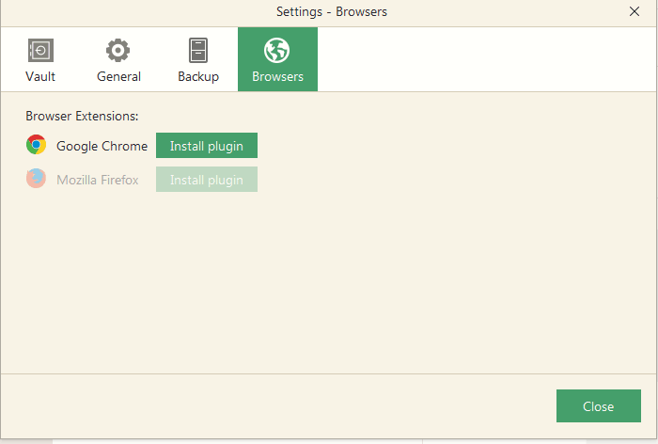Viewport: 658px width, 444px height.
Task: Click the greyed Install plugin for Firefox
Action: [x=207, y=180]
